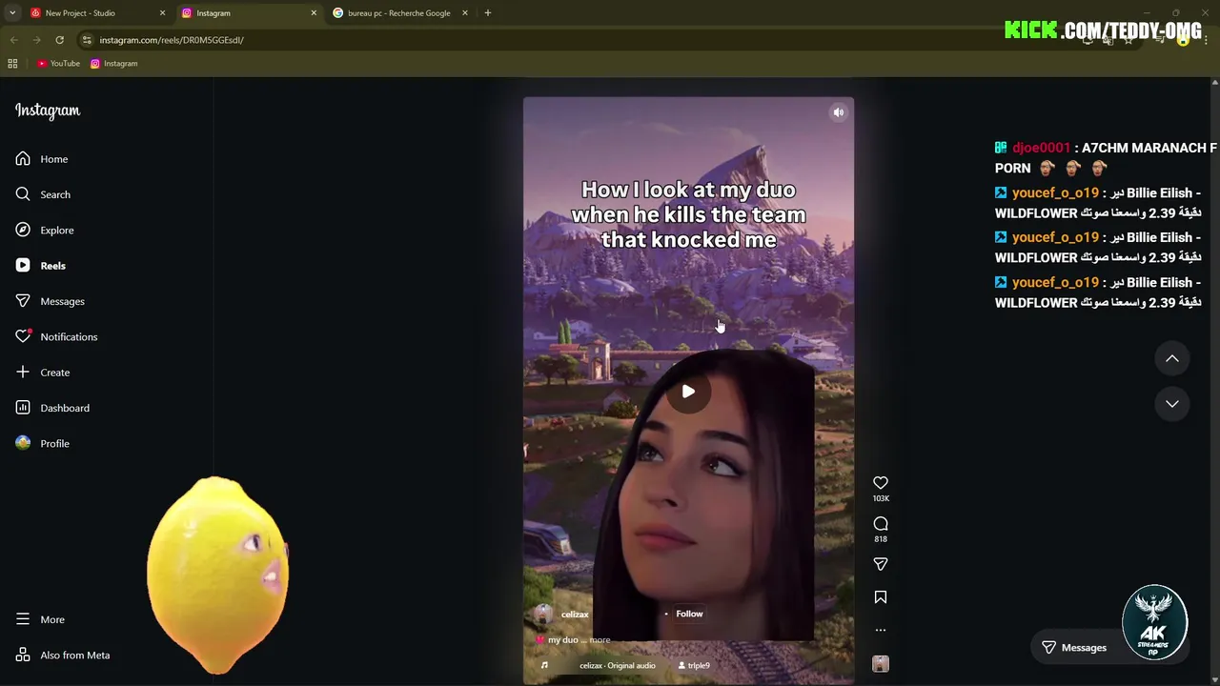Open Notifications panel
The image size is (1220, 686).
[56, 336]
